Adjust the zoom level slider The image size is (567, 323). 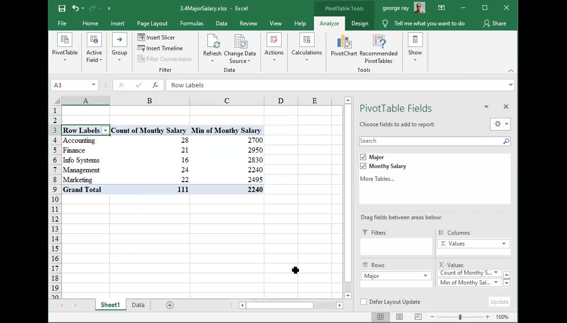pos(460,317)
